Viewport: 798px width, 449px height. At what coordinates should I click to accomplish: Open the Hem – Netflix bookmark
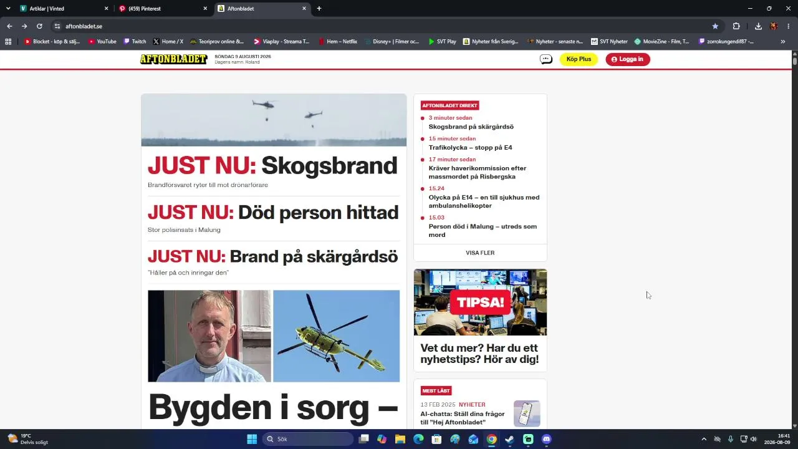tap(337, 42)
